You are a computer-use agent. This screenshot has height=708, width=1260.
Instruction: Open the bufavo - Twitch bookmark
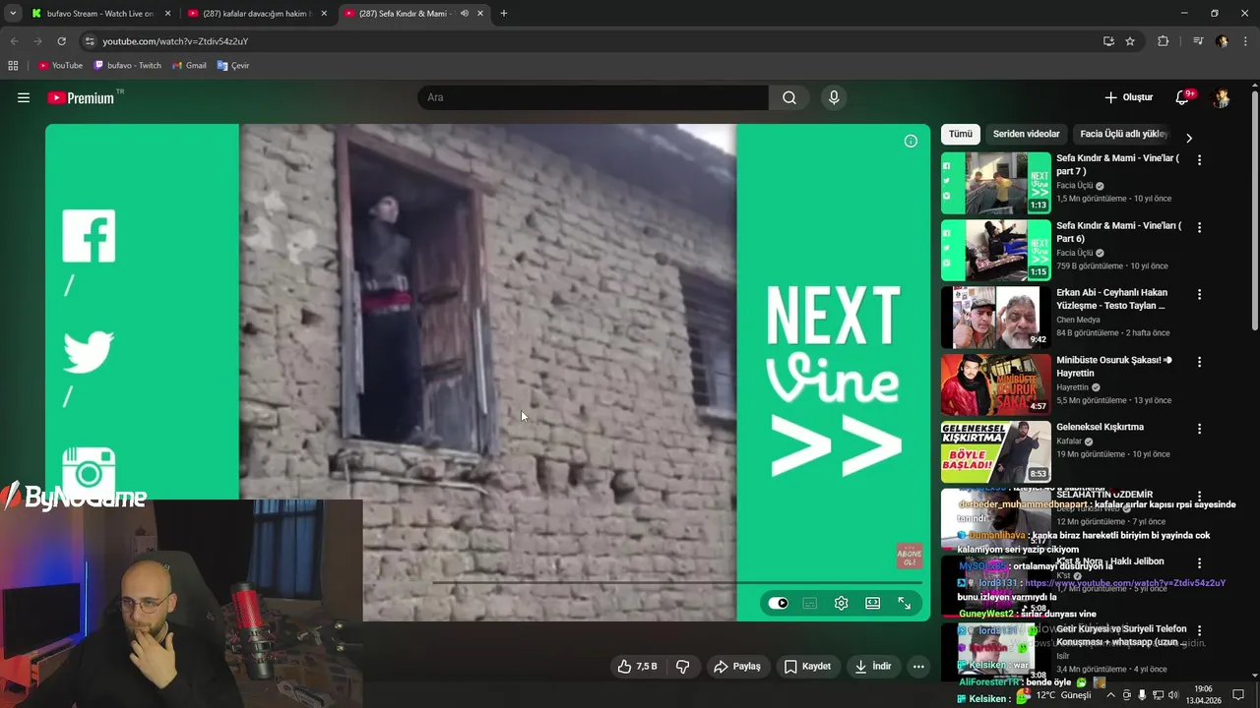128,66
